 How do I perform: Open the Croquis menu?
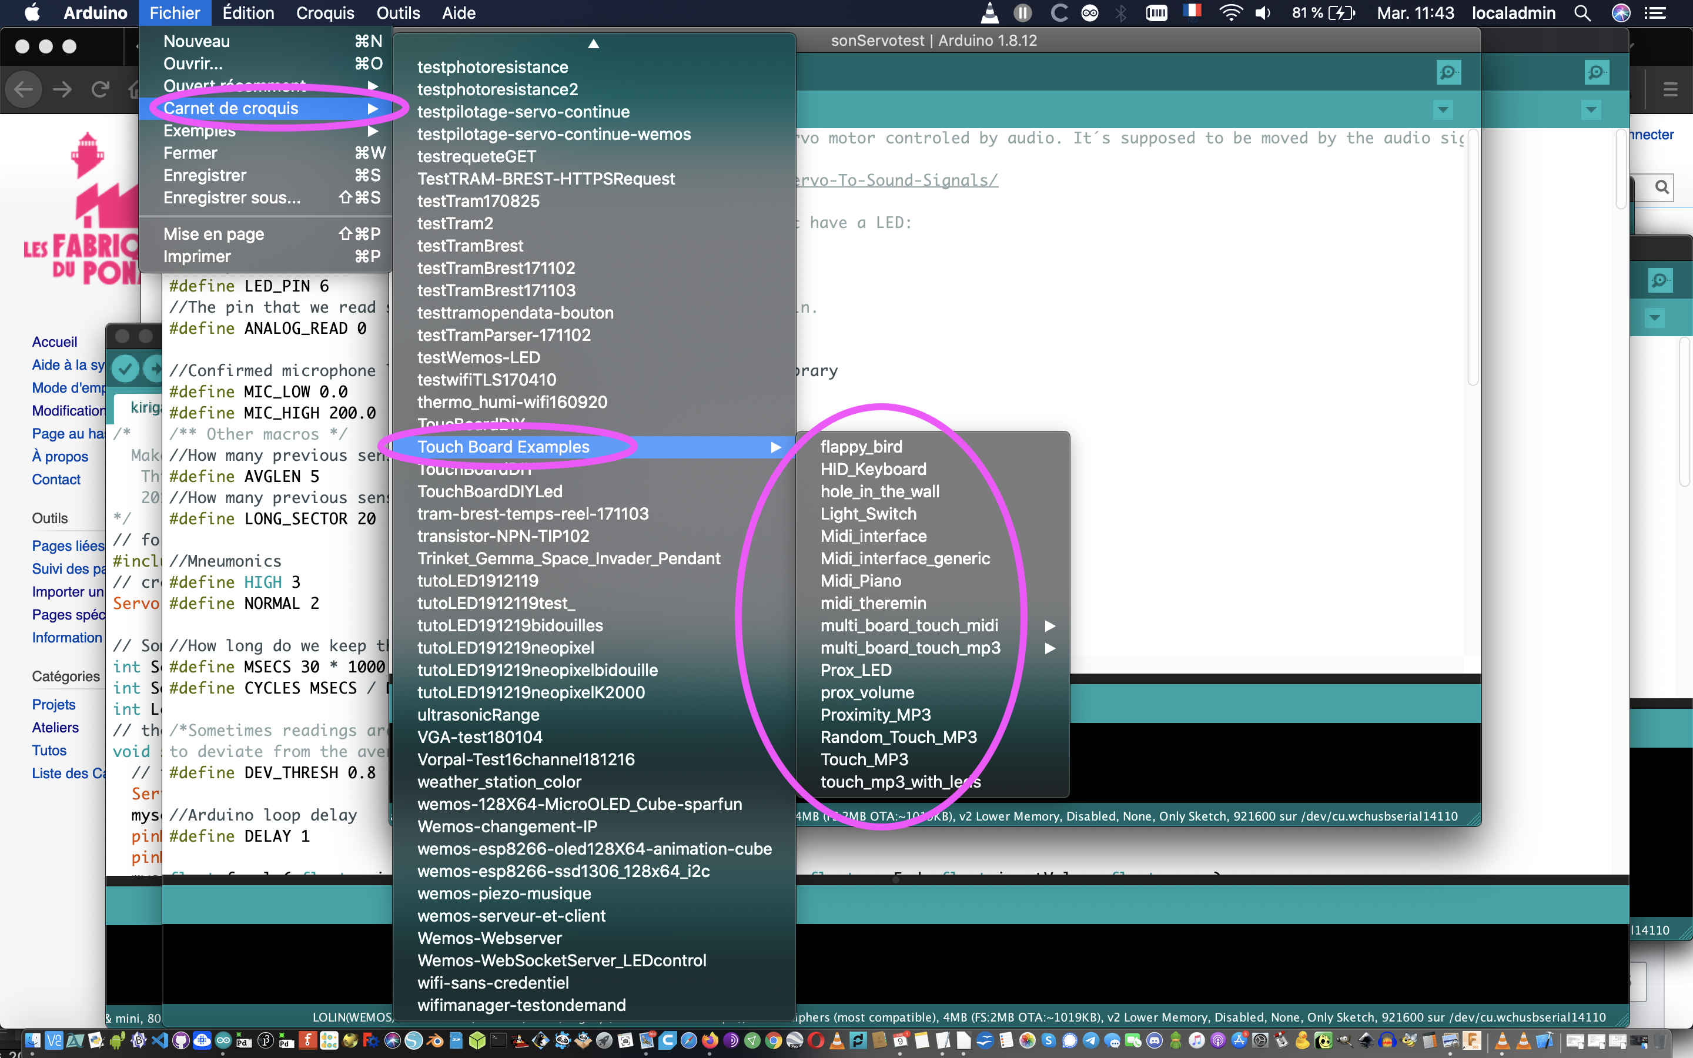pyautogui.click(x=324, y=12)
